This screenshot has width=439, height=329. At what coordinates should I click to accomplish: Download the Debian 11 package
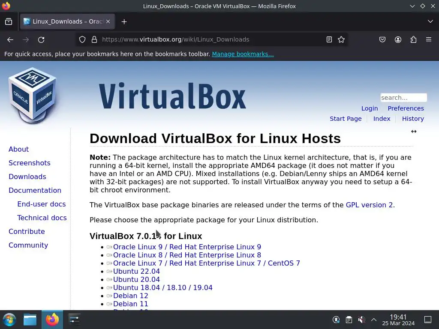[130, 304]
